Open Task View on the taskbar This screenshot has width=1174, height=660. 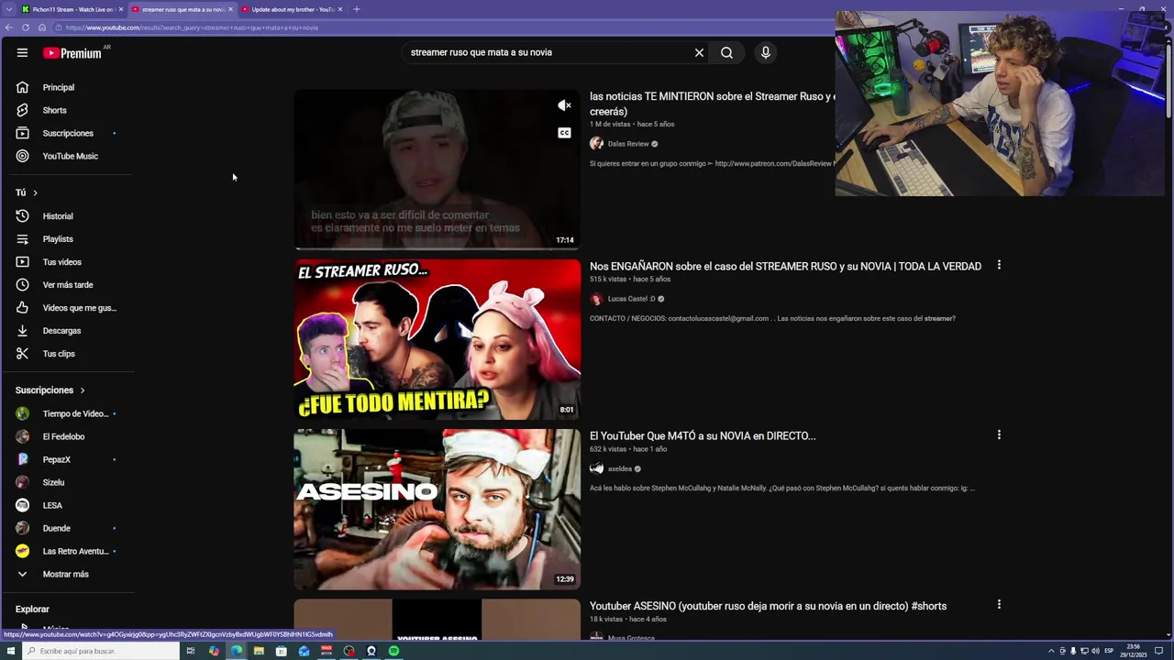pos(191,651)
